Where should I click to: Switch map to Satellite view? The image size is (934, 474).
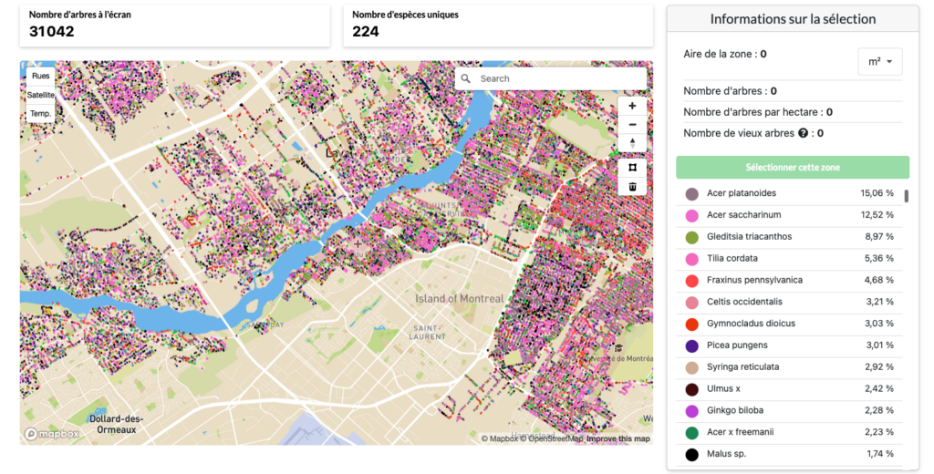[x=40, y=95]
